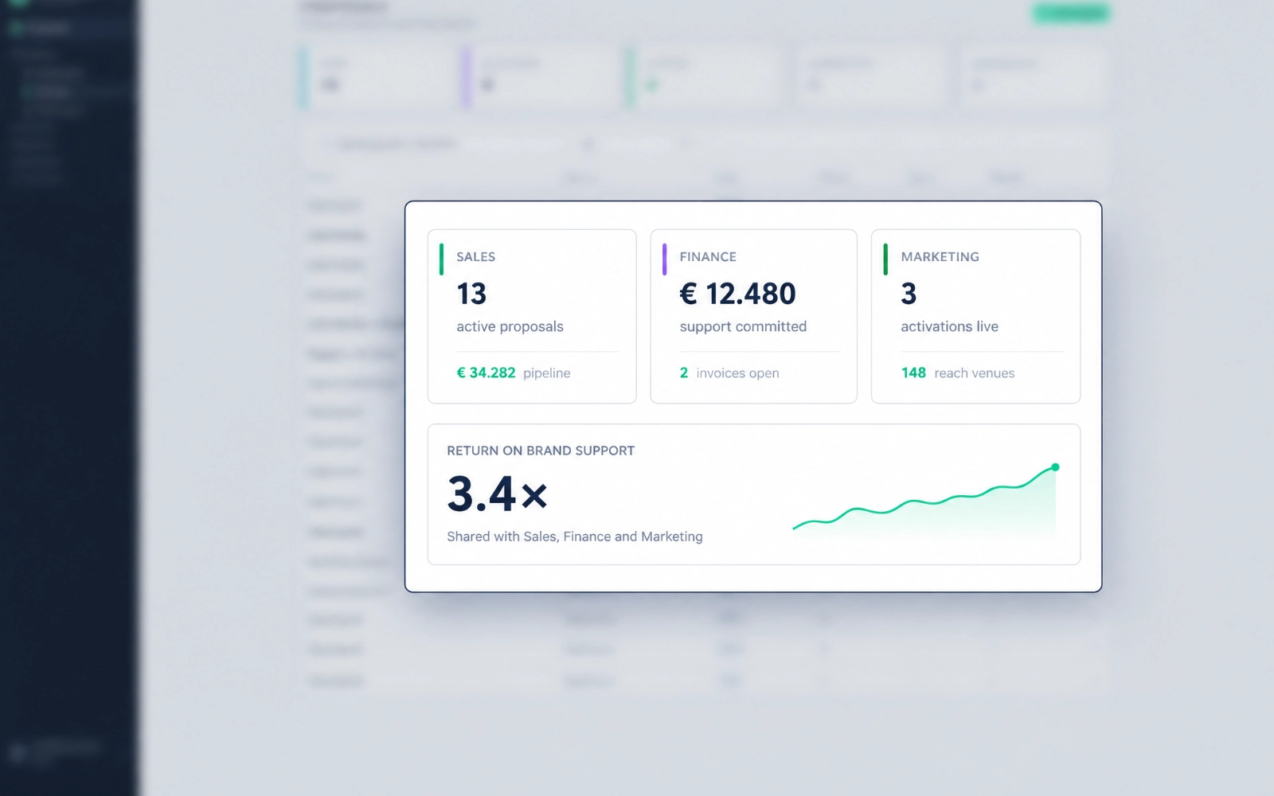Screen dimensions: 1274x796
Task: Click the 3.4× return value
Action: 498,494
